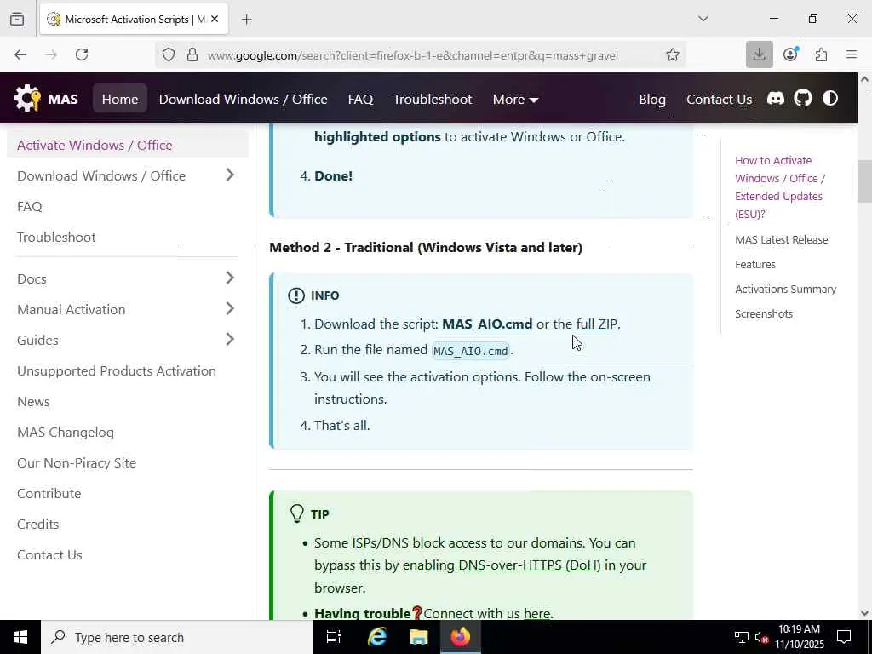Toggle dark/light theme contrast icon

pyautogui.click(x=829, y=99)
